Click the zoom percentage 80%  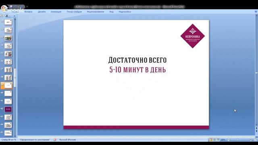223,140
